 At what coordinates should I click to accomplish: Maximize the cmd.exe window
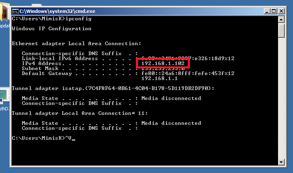(x=274, y=11)
